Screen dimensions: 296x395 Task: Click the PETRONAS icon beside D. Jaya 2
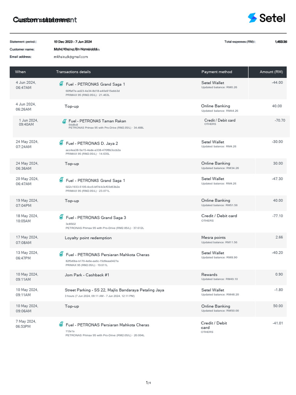tap(61, 143)
